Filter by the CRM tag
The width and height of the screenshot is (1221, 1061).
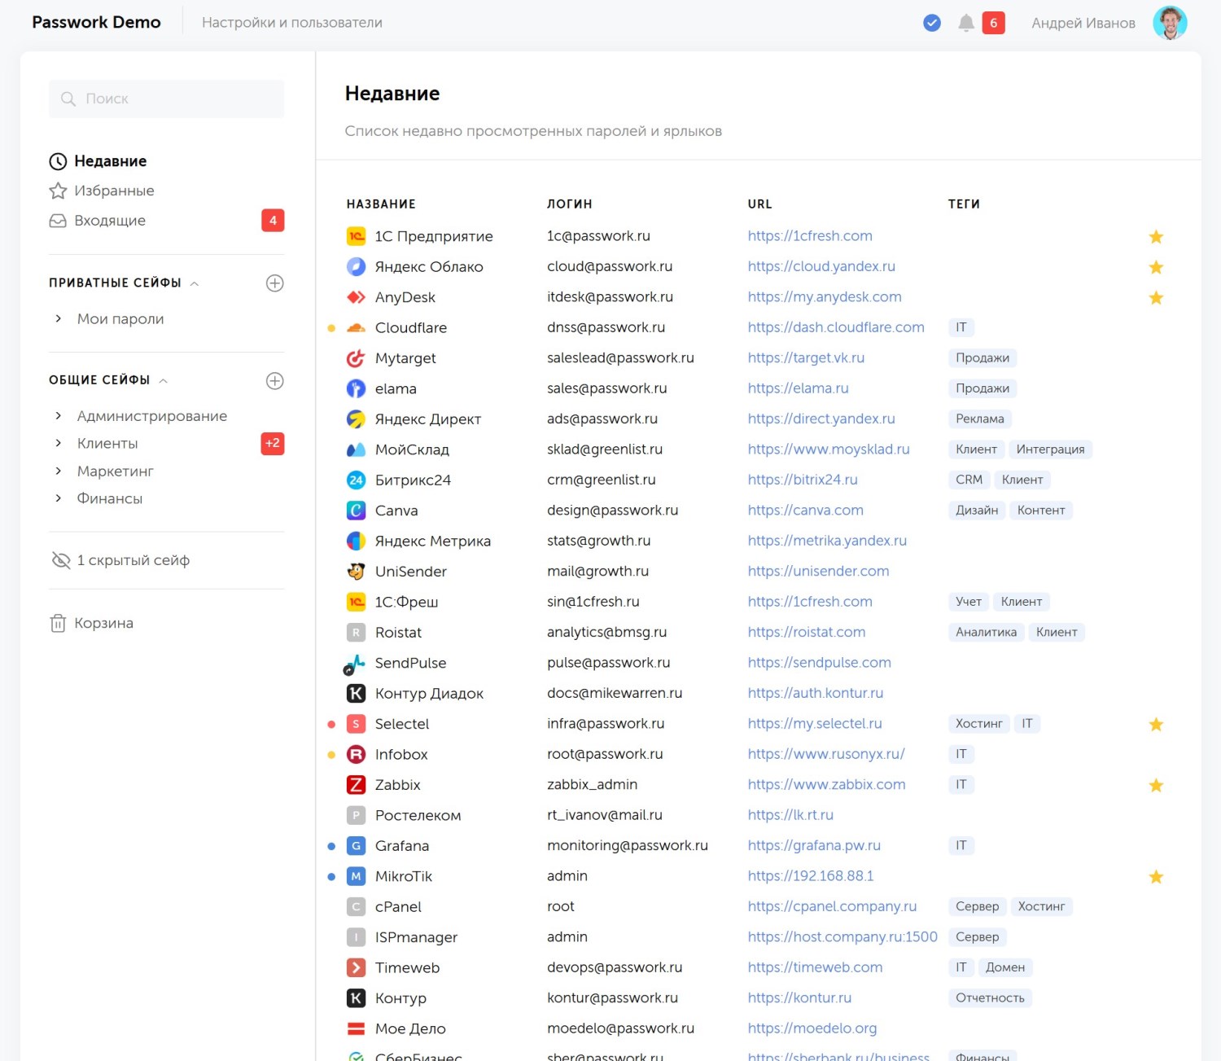(969, 480)
